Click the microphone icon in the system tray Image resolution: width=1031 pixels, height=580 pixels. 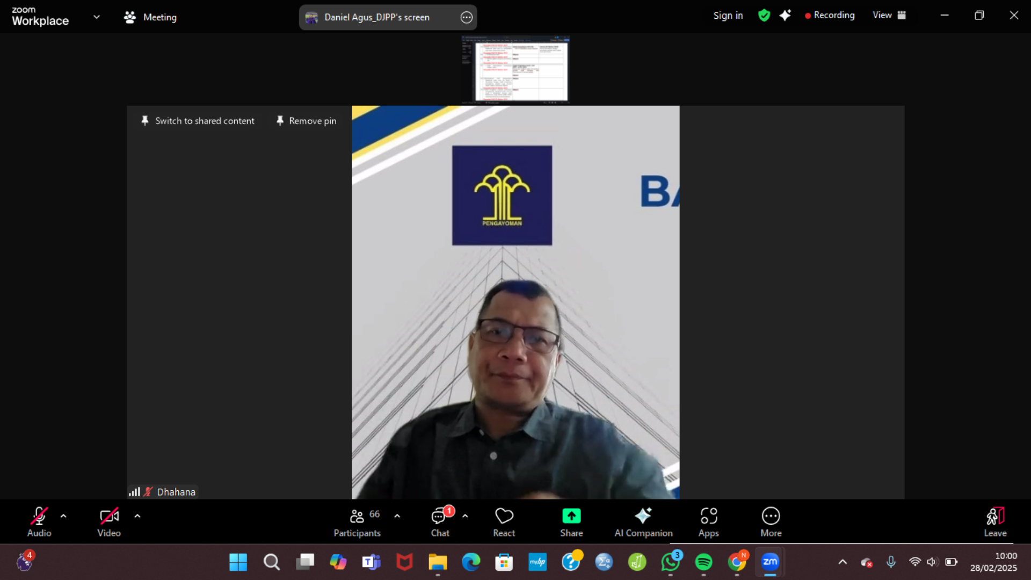click(891, 562)
